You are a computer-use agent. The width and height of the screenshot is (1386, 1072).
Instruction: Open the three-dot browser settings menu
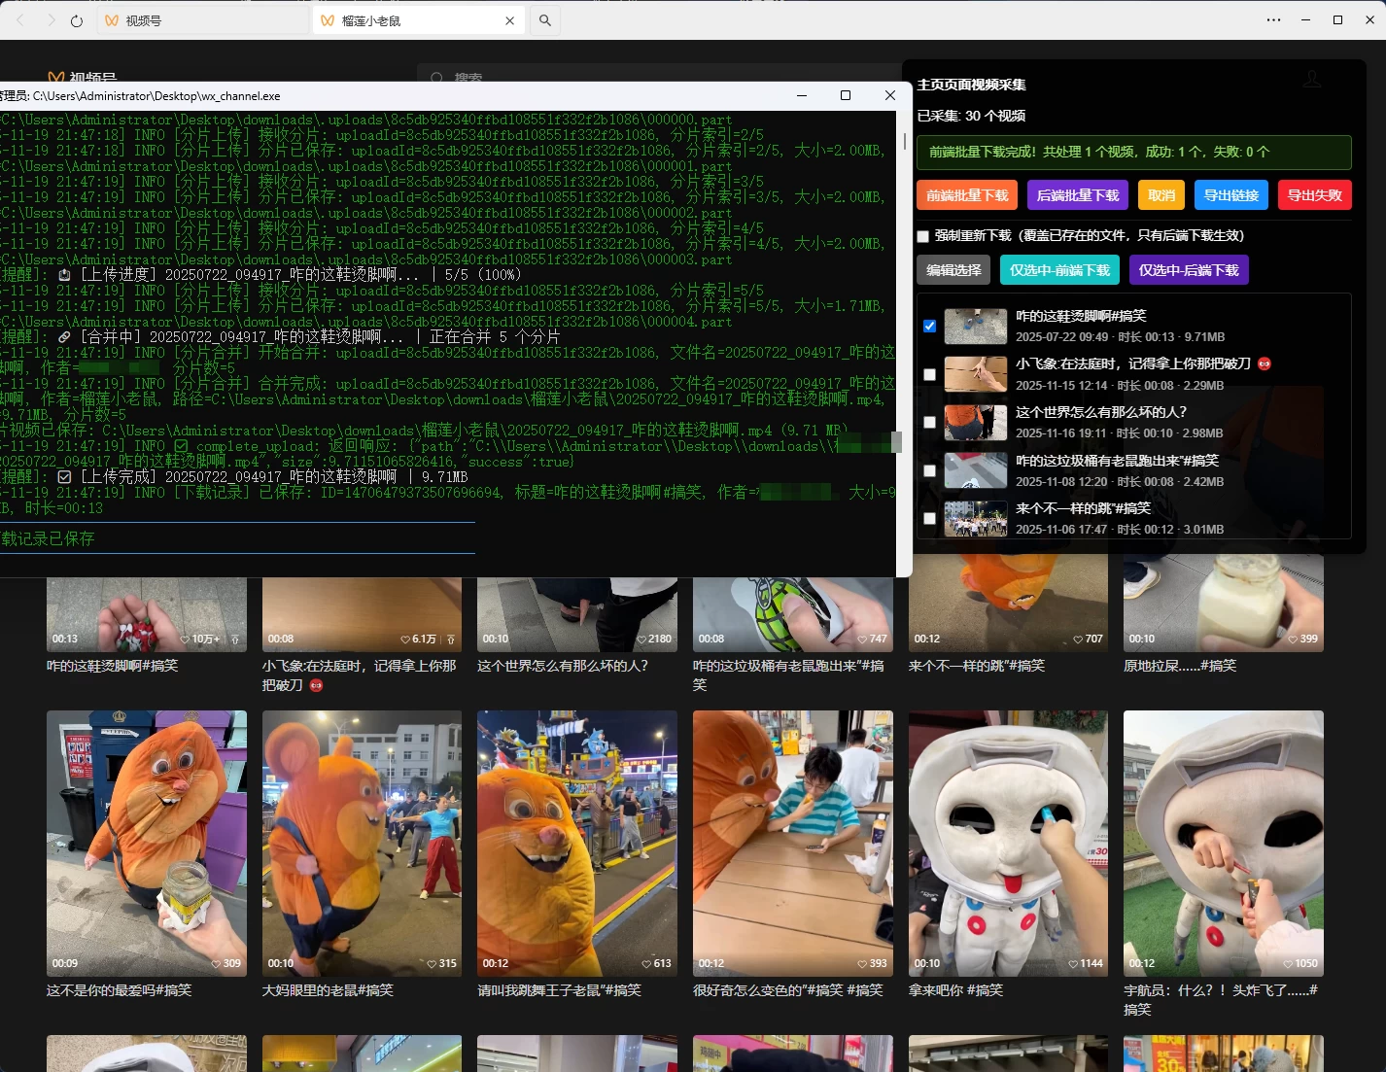coord(1274,20)
